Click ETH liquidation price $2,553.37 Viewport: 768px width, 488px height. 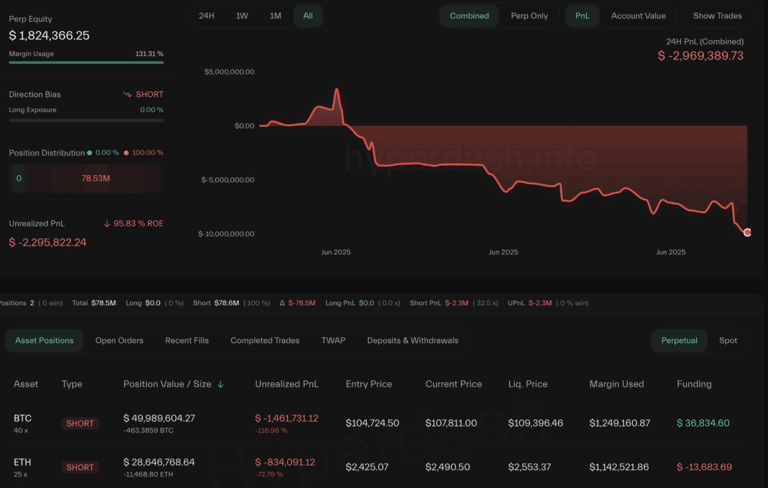point(529,468)
